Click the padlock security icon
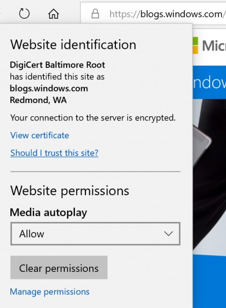The width and height of the screenshot is (226, 308). pyautogui.click(x=95, y=14)
